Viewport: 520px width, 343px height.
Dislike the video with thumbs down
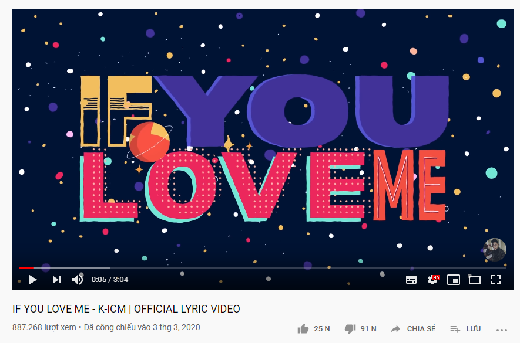coord(350,329)
